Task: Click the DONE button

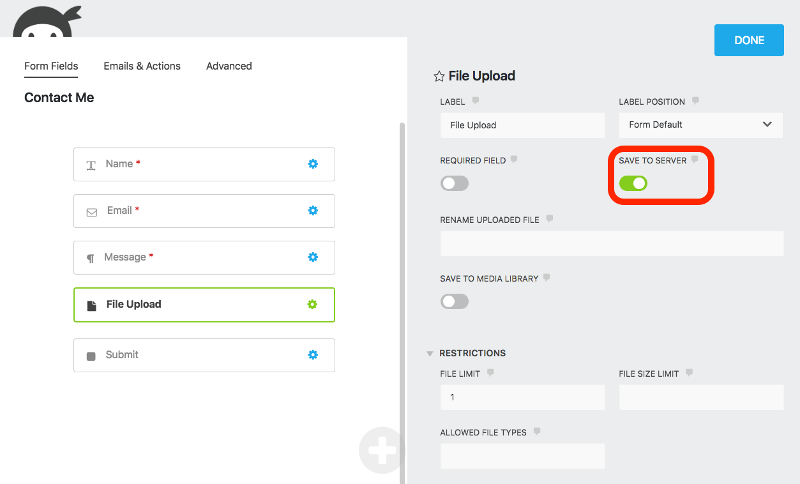Action: 748,40
